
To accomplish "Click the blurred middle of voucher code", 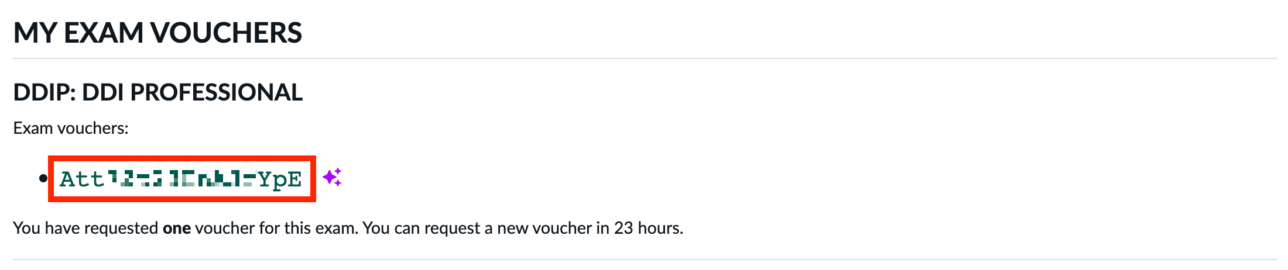I will pos(181,179).
